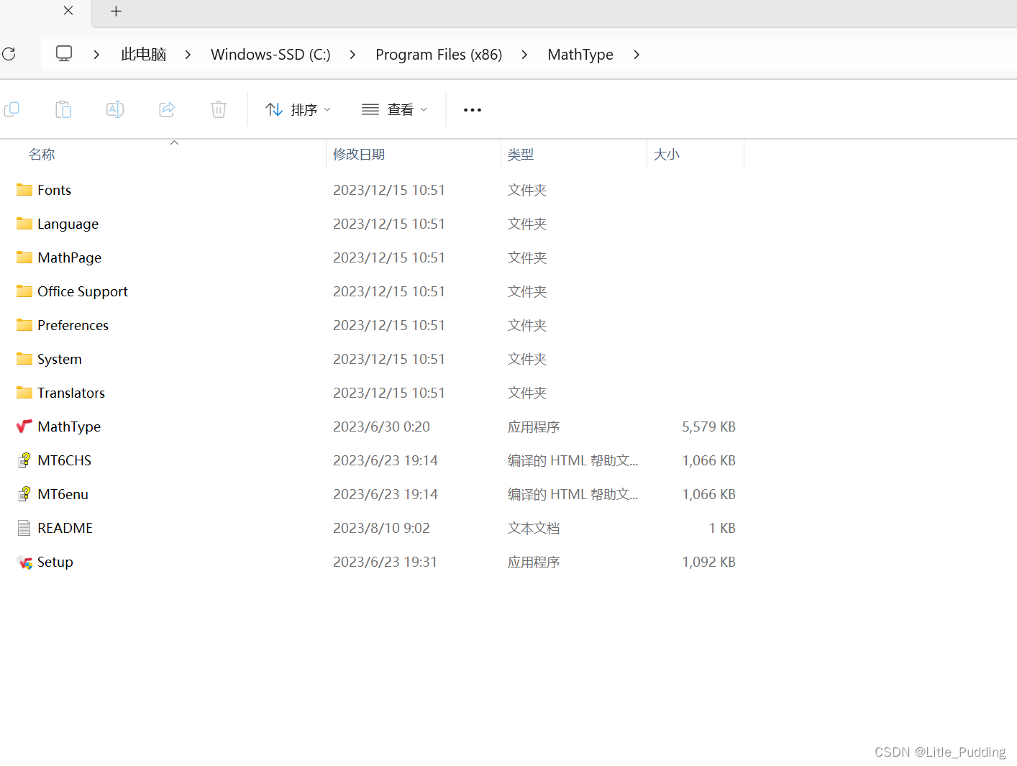This screenshot has width=1017, height=766.
Task: Select the MathPage folder icon
Action: pyautogui.click(x=24, y=257)
